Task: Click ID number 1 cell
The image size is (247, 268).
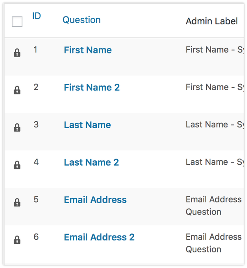Action: 35,50
